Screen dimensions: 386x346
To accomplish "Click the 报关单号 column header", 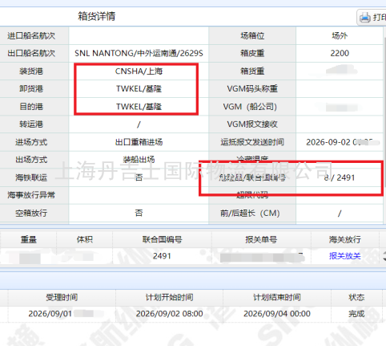I will (261, 239).
